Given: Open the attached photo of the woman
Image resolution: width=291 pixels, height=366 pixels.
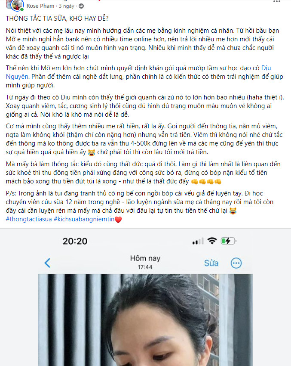Looking at the screenshot, I should (145, 320).
